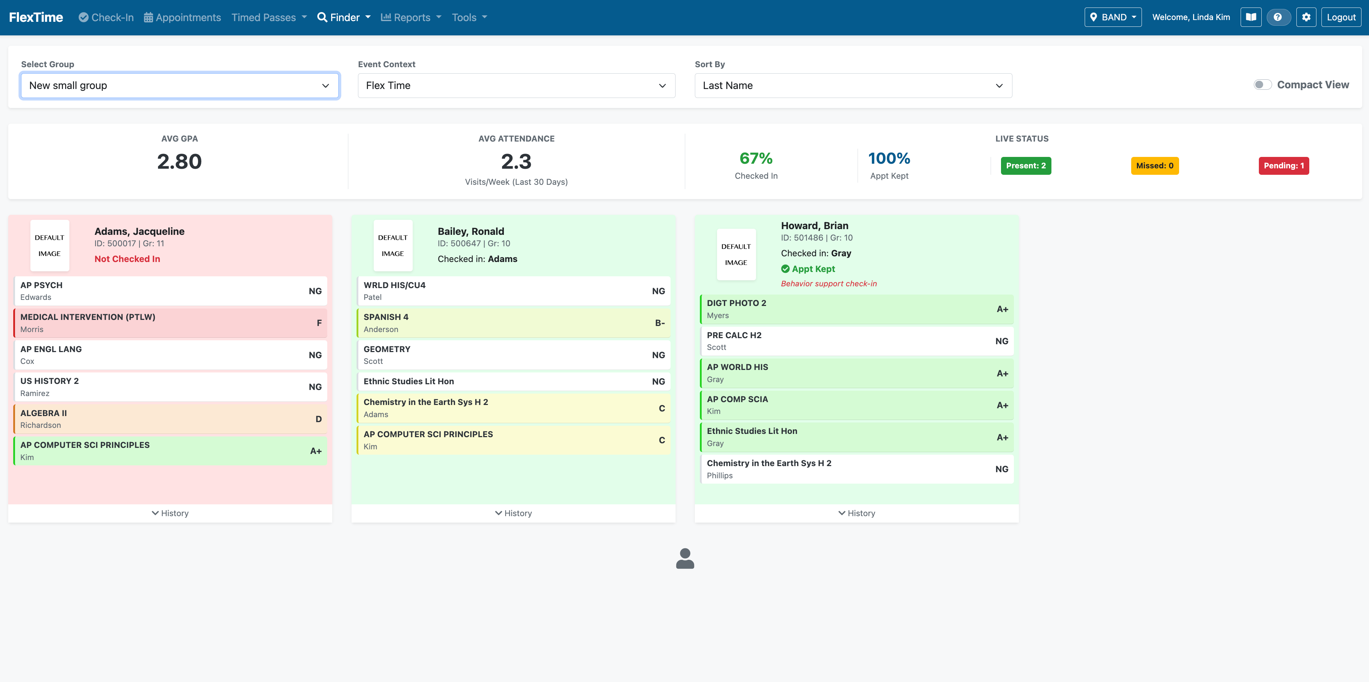Click the 67% Checked In stat

click(756, 165)
